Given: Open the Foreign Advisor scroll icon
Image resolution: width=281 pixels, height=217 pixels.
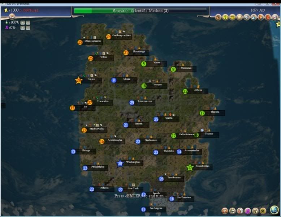Looking at the screenshot, I should tap(239, 17).
